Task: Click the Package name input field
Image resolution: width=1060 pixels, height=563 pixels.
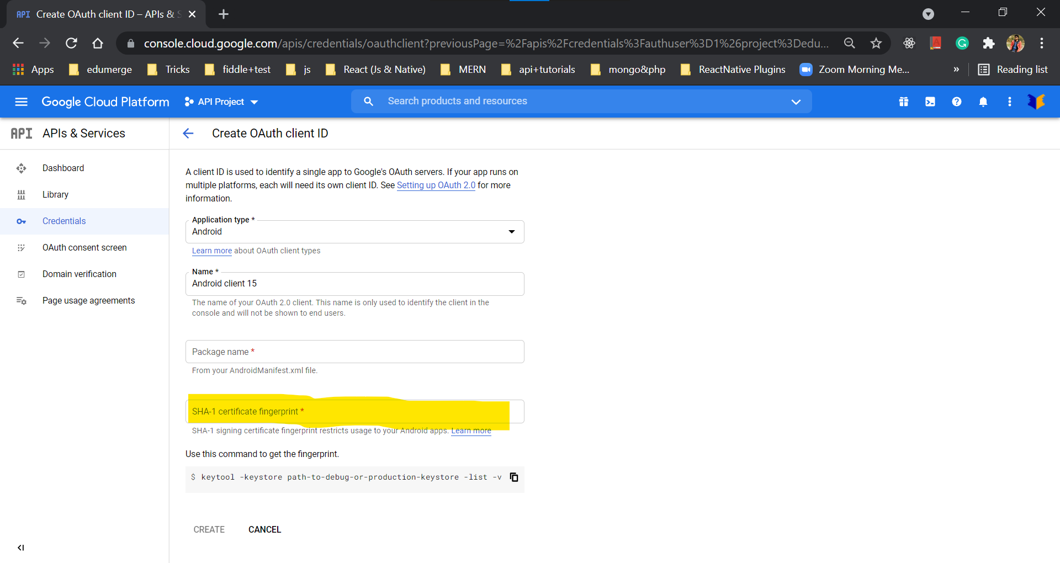Action: pyautogui.click(x=355, y=352)
